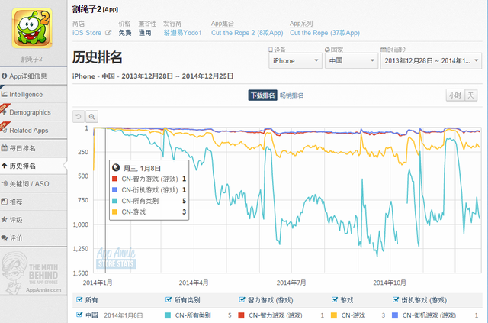Toggle the 所有类别 checkbox

[169, 299]
